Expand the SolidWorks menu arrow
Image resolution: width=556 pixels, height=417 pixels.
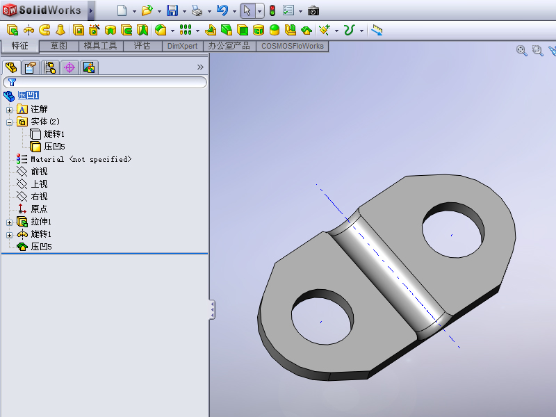pos(91,10)
